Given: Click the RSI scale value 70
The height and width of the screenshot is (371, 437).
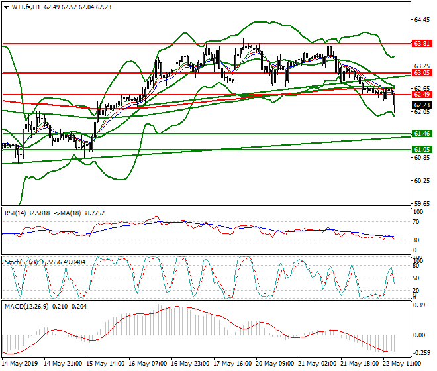Looking at the screenshot, I should tap(416, 222).
